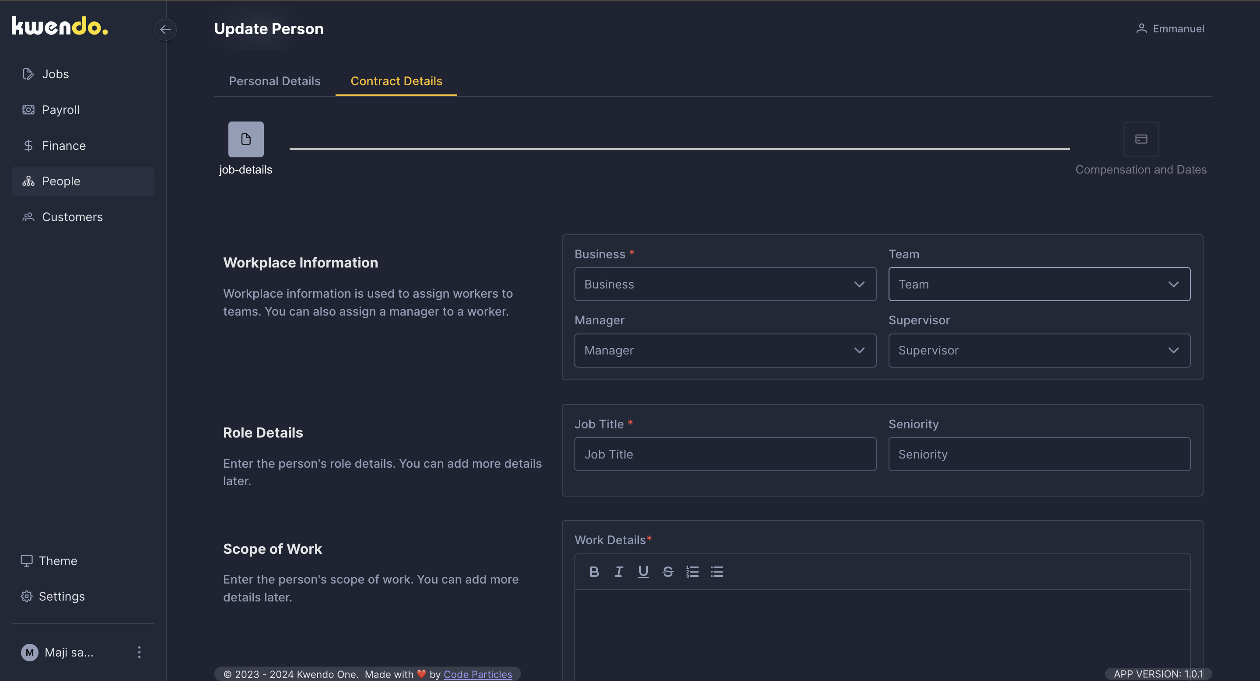Screen dimensions: 1260x681
Task: Open Jobs from the sidebar
Action: point(83,74)
